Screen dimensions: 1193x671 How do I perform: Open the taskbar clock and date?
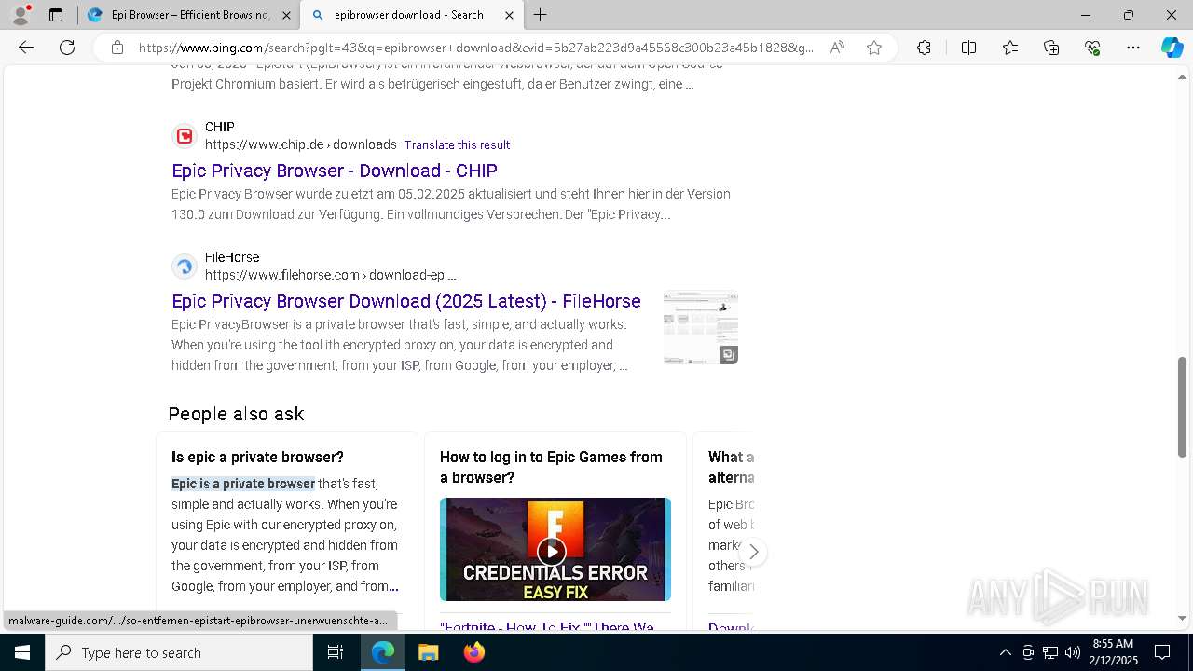point(1114,652)
